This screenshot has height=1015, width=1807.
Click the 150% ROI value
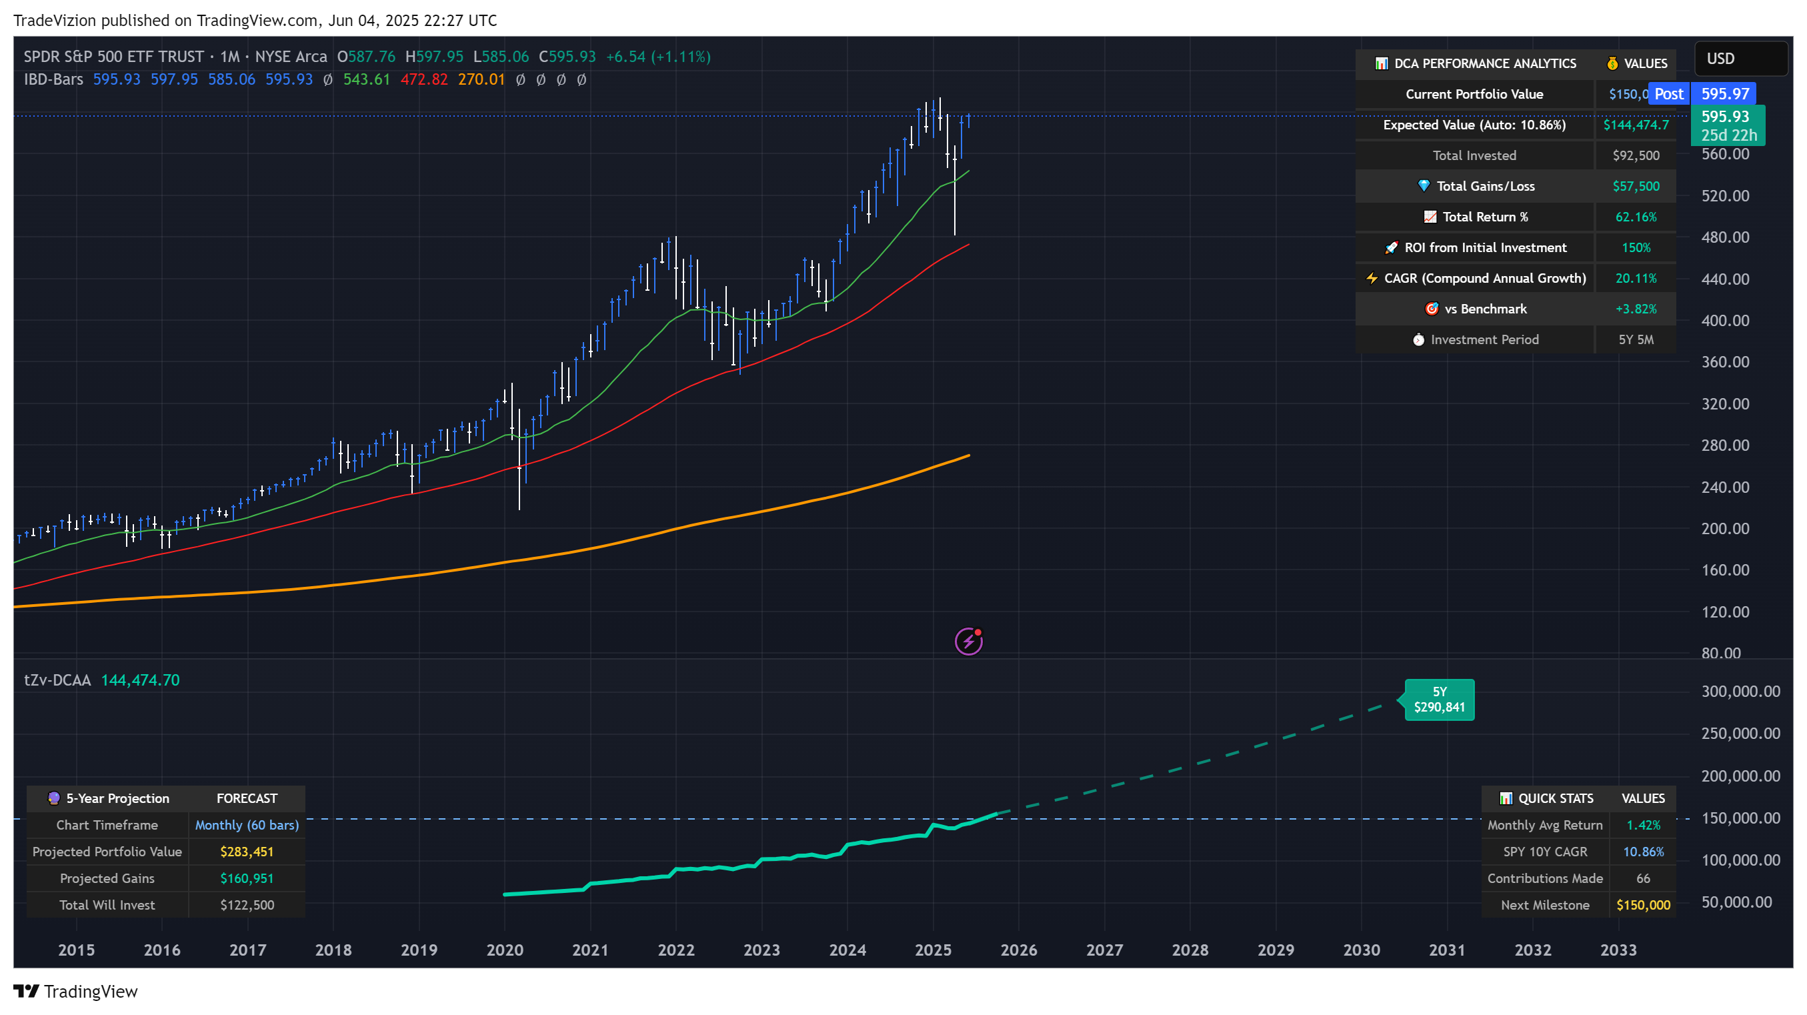click(1635, 247)
